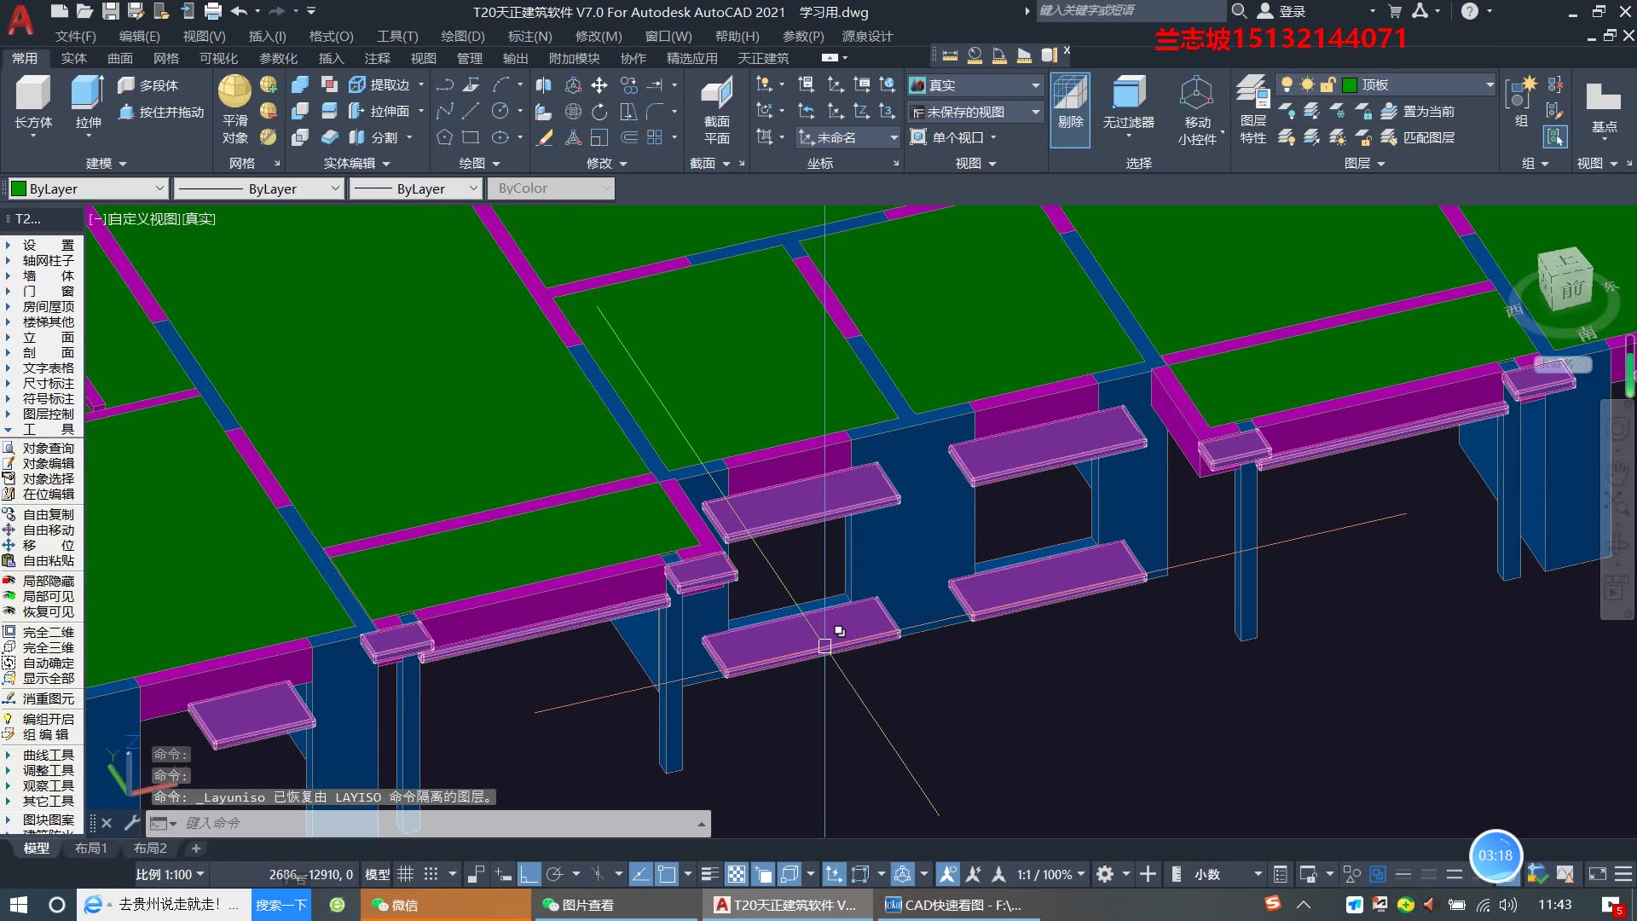
Task: Toggle the 顶板 layer freeze sun icon
Action: pyautogui.click(x=1307, y=84)
